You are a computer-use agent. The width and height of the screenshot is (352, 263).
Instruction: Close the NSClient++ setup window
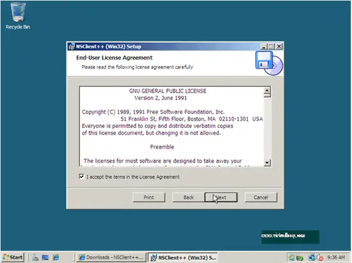[x=279, y=47]
